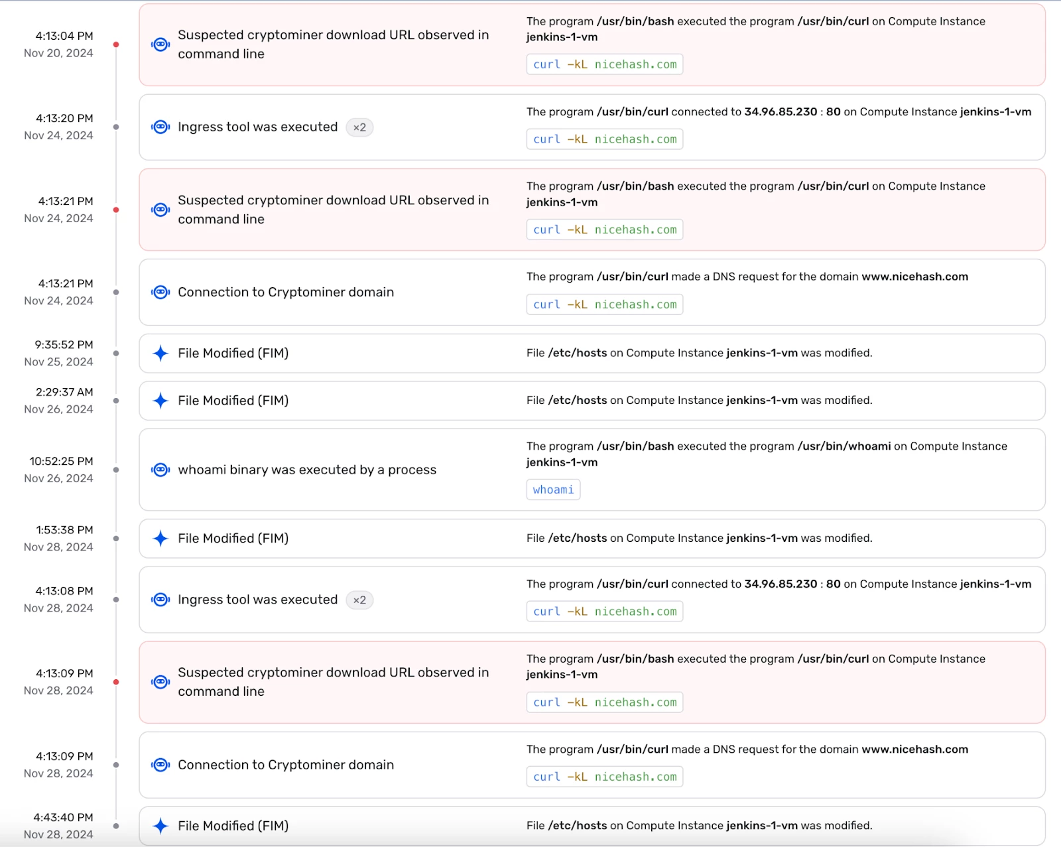The height and width of the screenshot is (847, 1061).
Task: Click the timeline dot at 9:35:52 PM Nov 25
Action: (116, 354)
